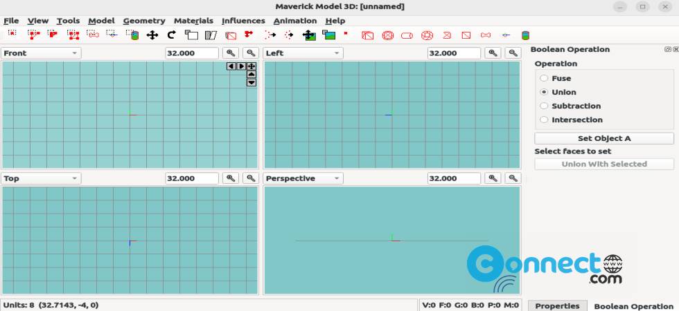
Task: Open the Perspective view dropdown
Action: (303, 178)
